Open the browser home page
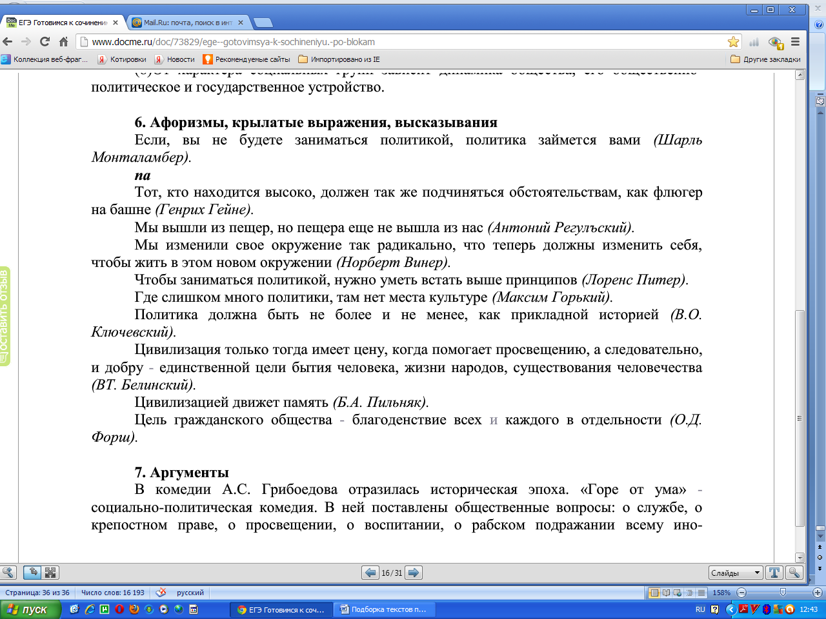The image size is (826, 619). [x=63, y=41]
